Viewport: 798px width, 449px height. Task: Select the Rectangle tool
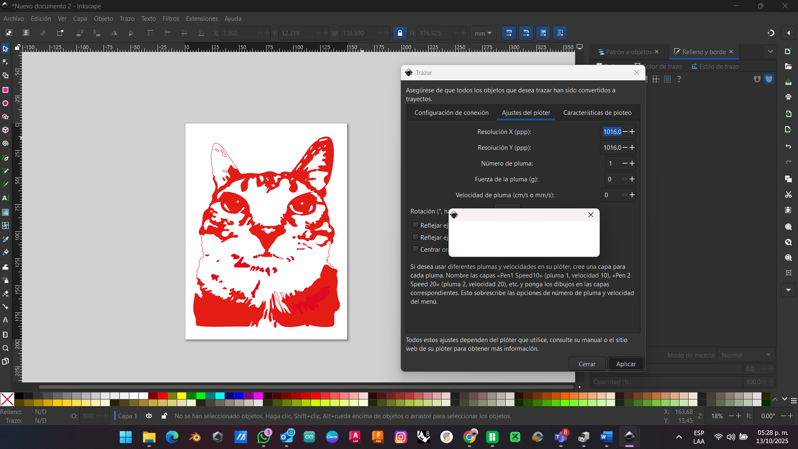tap(5, 90)
